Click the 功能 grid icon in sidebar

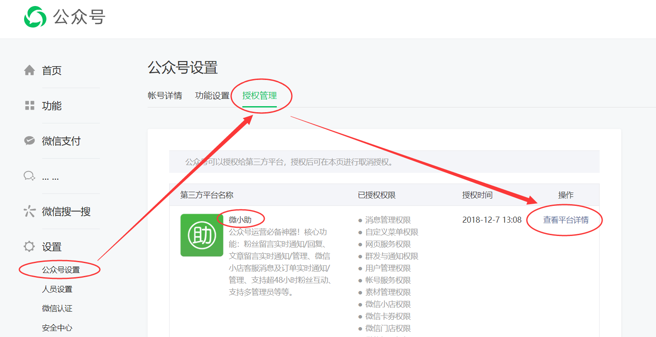(x=29, y=105)
